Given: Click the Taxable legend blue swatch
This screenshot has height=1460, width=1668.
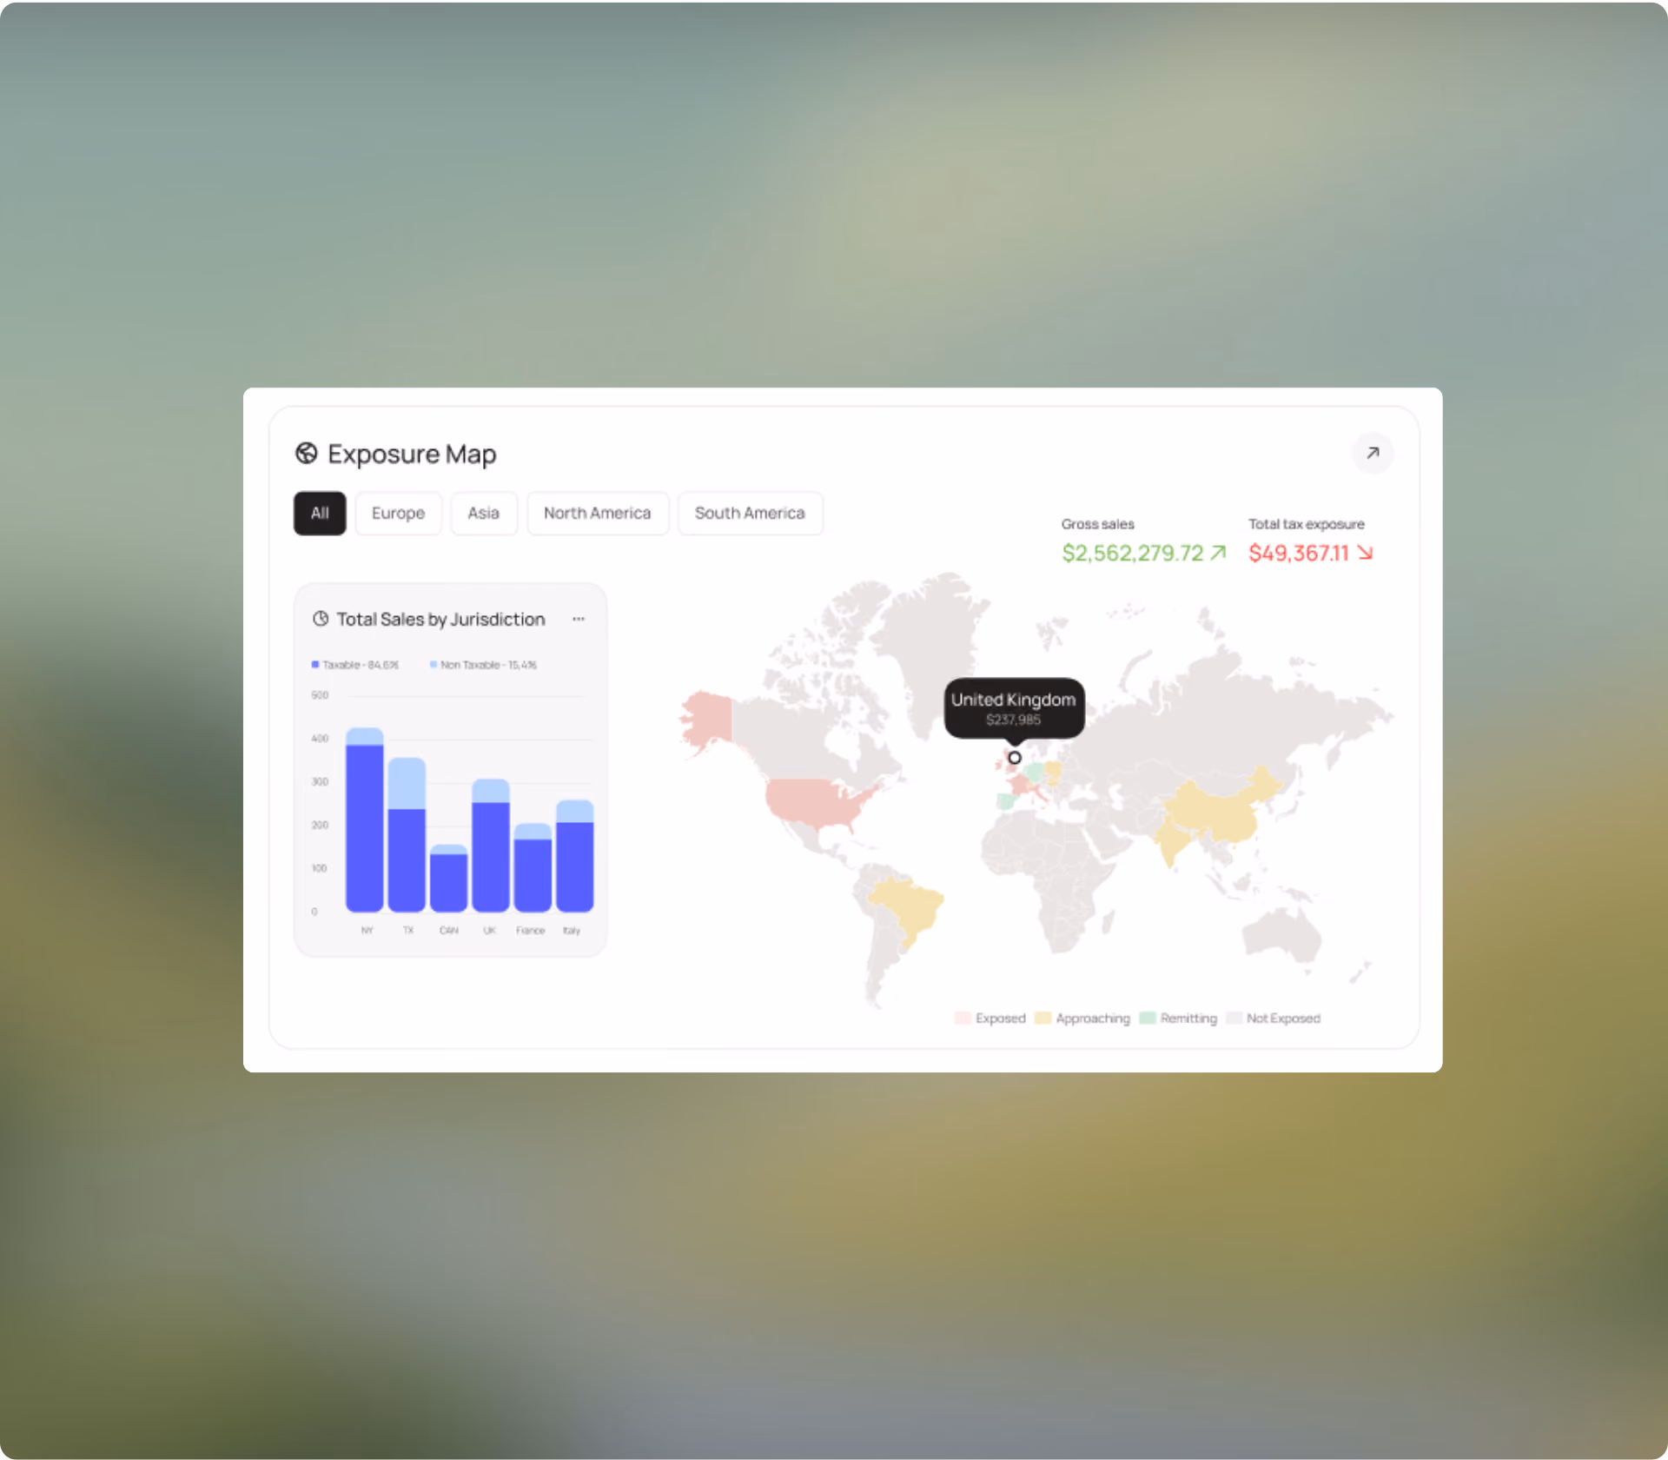Looking at the screenshot, I should (x=315, y=665).
